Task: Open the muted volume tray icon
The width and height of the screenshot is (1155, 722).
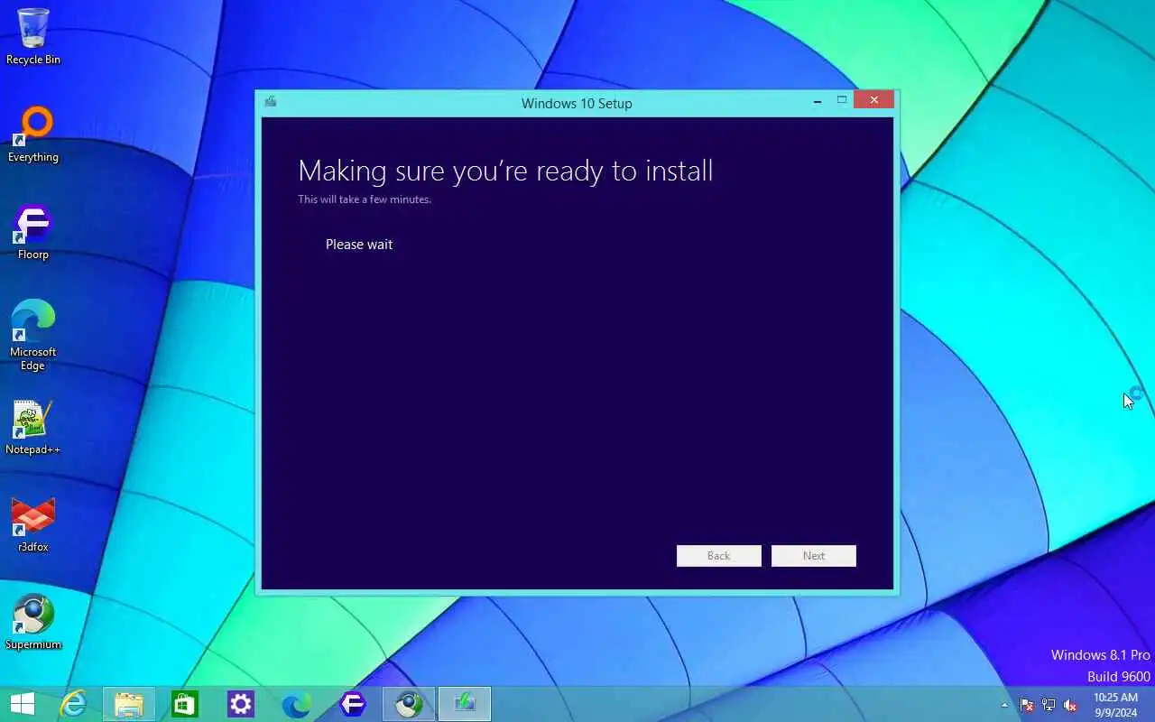Action: tap(1070, 705)
